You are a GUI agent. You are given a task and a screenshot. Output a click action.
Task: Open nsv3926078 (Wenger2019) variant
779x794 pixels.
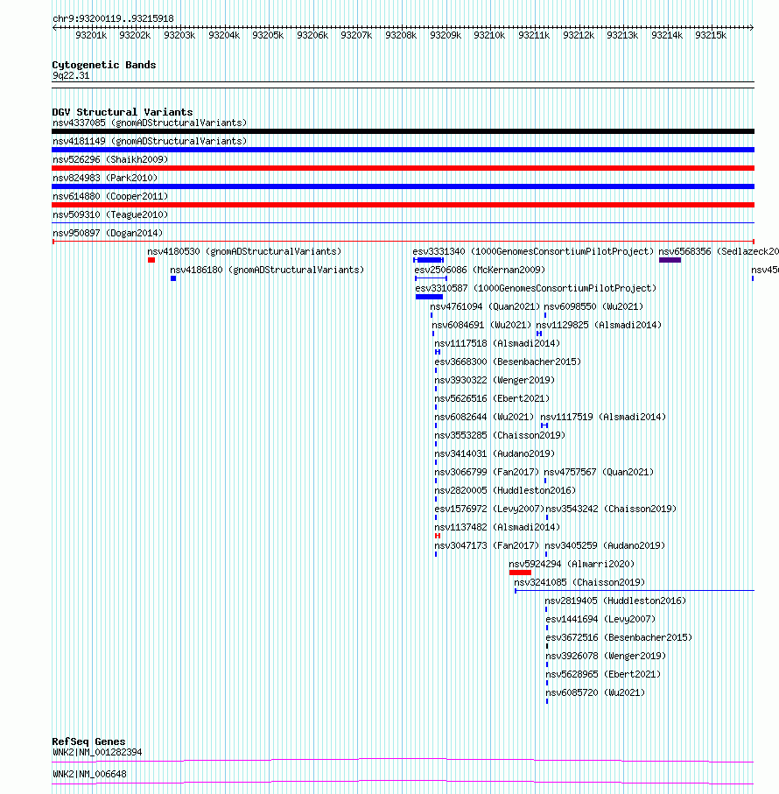click(x=606, y=656)
